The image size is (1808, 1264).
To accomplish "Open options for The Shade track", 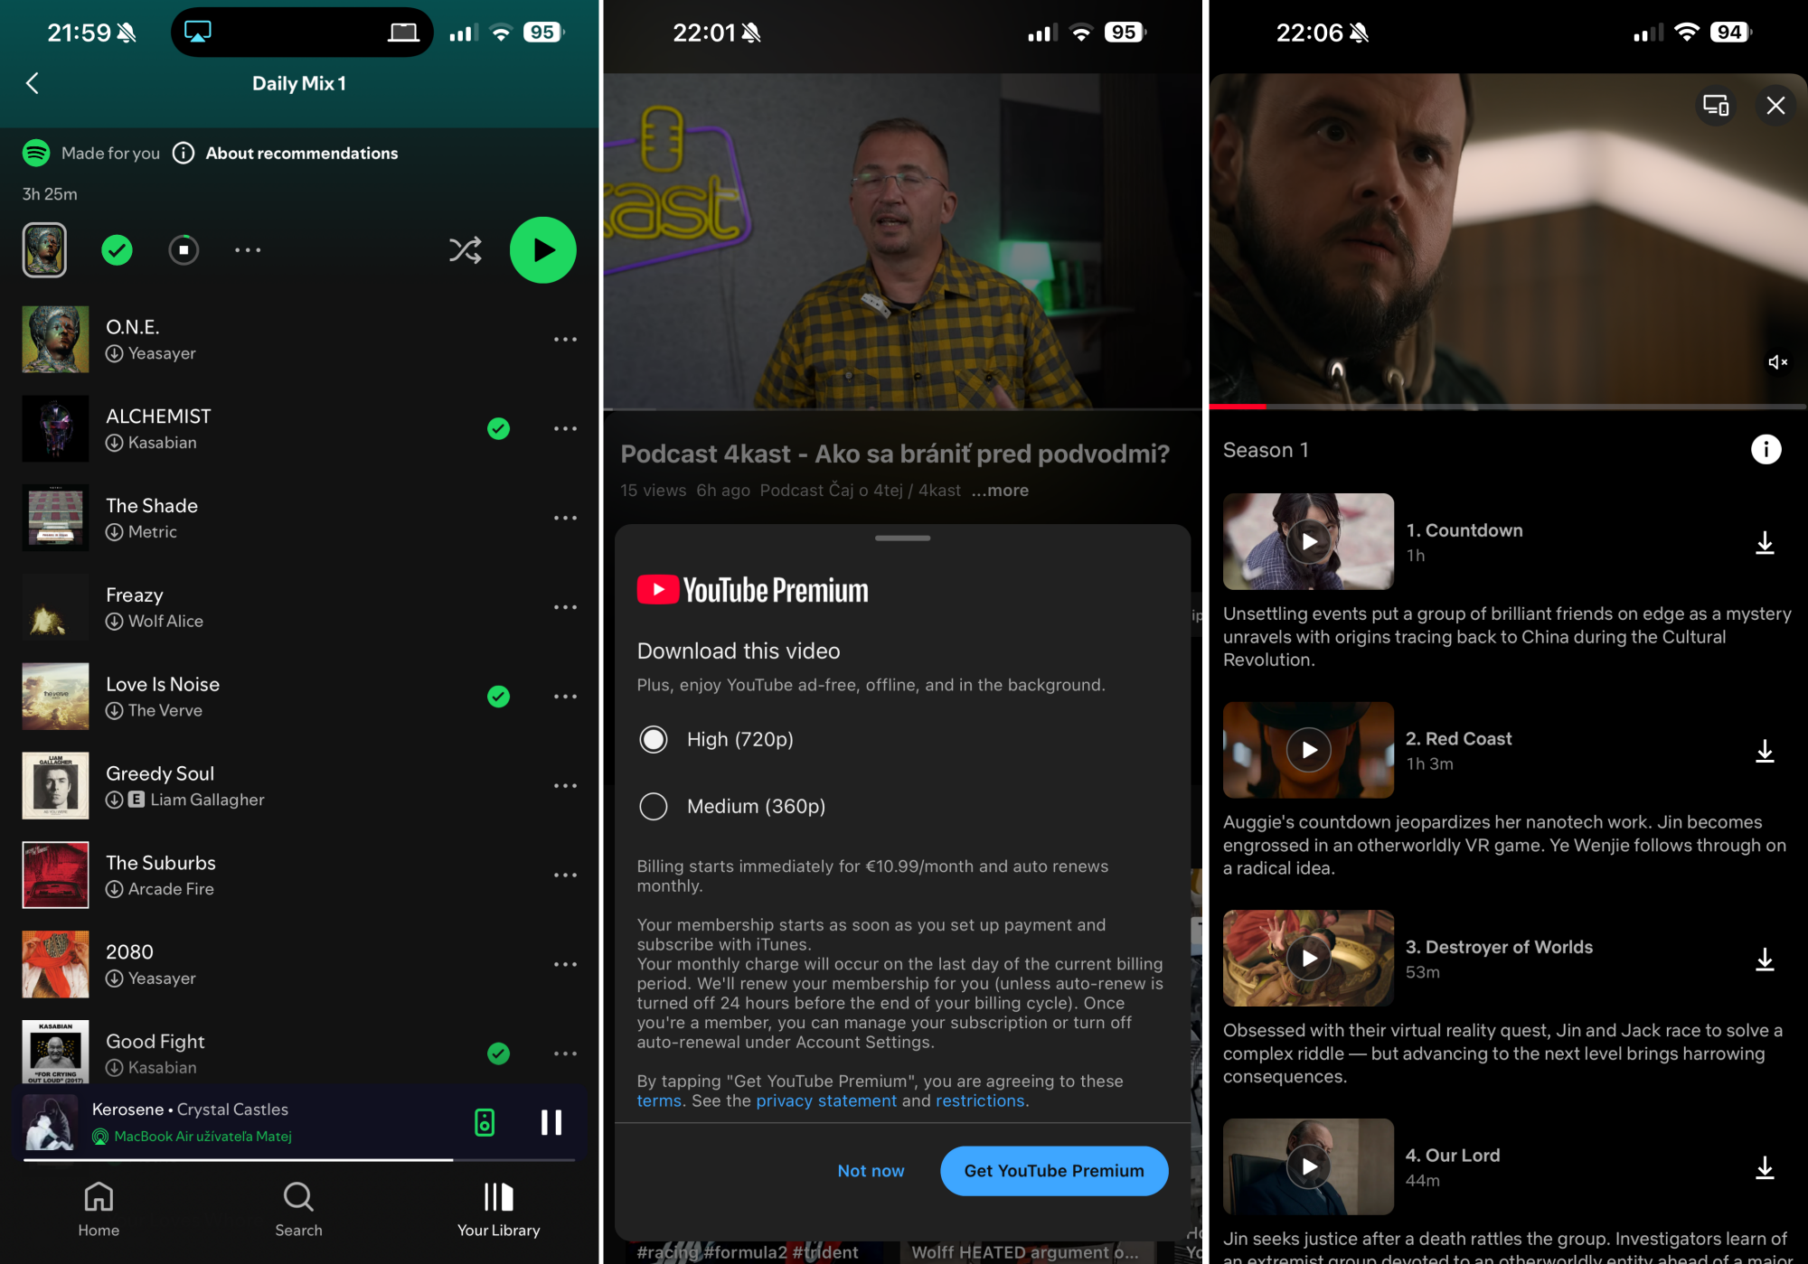I will (565, 518).
